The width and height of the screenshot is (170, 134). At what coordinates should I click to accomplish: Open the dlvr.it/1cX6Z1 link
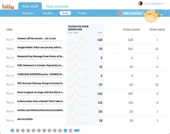point(25,119)
